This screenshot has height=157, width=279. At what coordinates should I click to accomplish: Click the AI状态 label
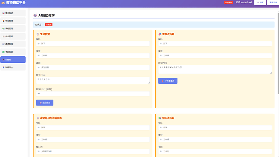[x=38, y=25]
